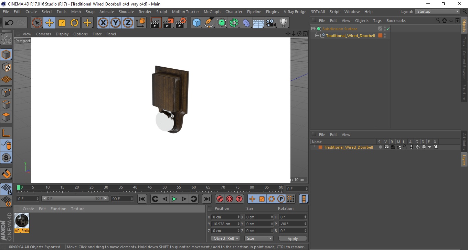Toggle layer lock icon

[405, 147]
